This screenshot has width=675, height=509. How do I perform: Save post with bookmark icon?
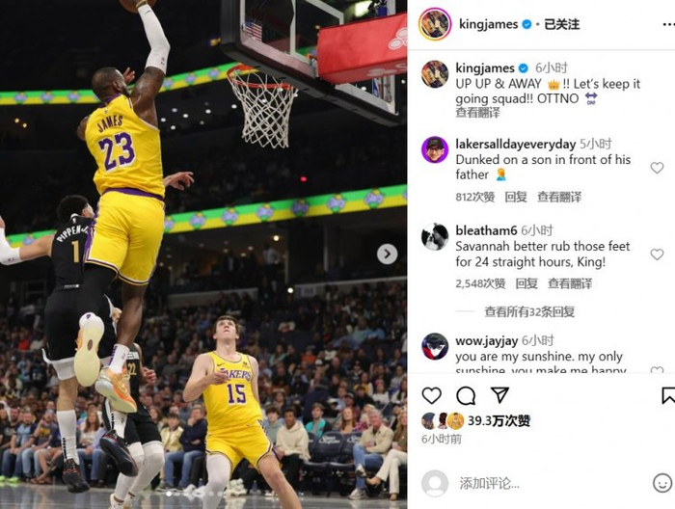tap(668, 395)
